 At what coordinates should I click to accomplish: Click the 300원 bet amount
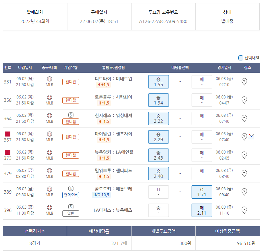point(185,243)
